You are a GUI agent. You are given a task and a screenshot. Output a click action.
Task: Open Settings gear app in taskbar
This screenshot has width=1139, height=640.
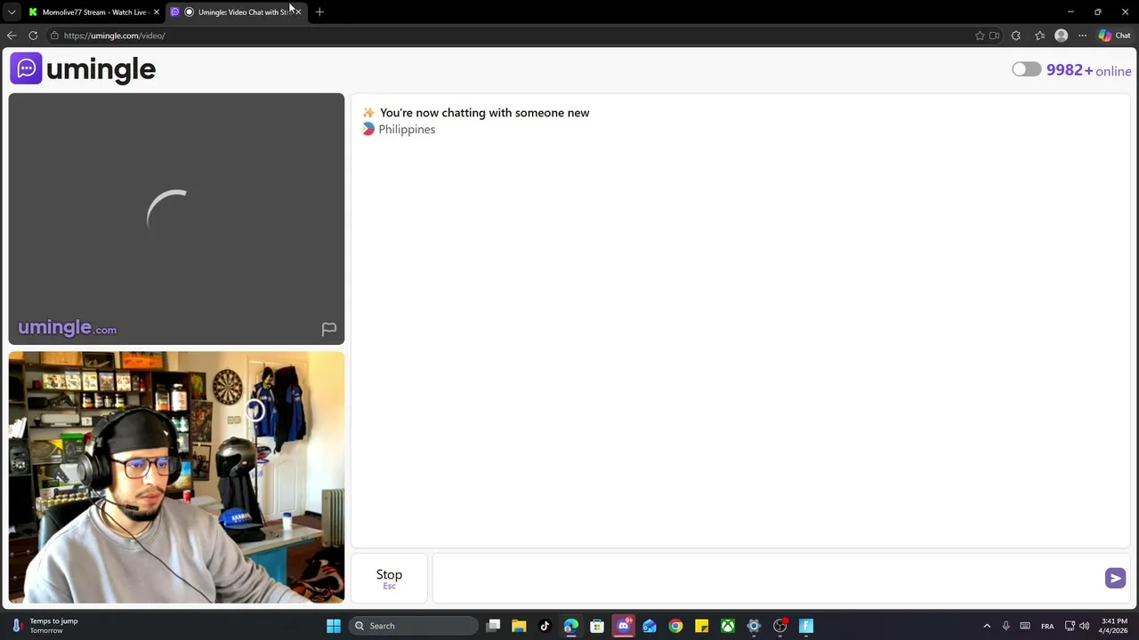tap(754, 626)
